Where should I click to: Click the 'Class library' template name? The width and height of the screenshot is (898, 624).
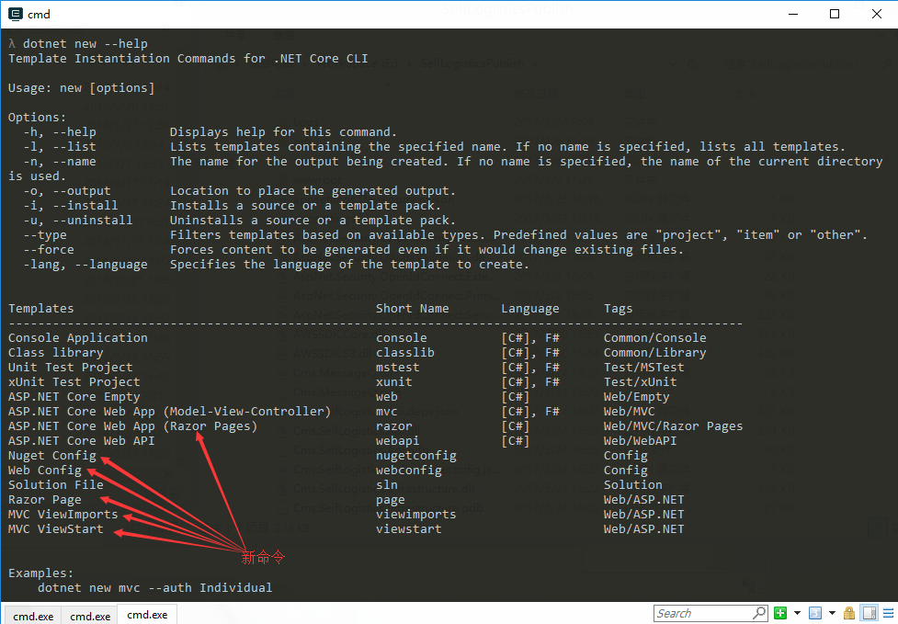tap(55, 353)
